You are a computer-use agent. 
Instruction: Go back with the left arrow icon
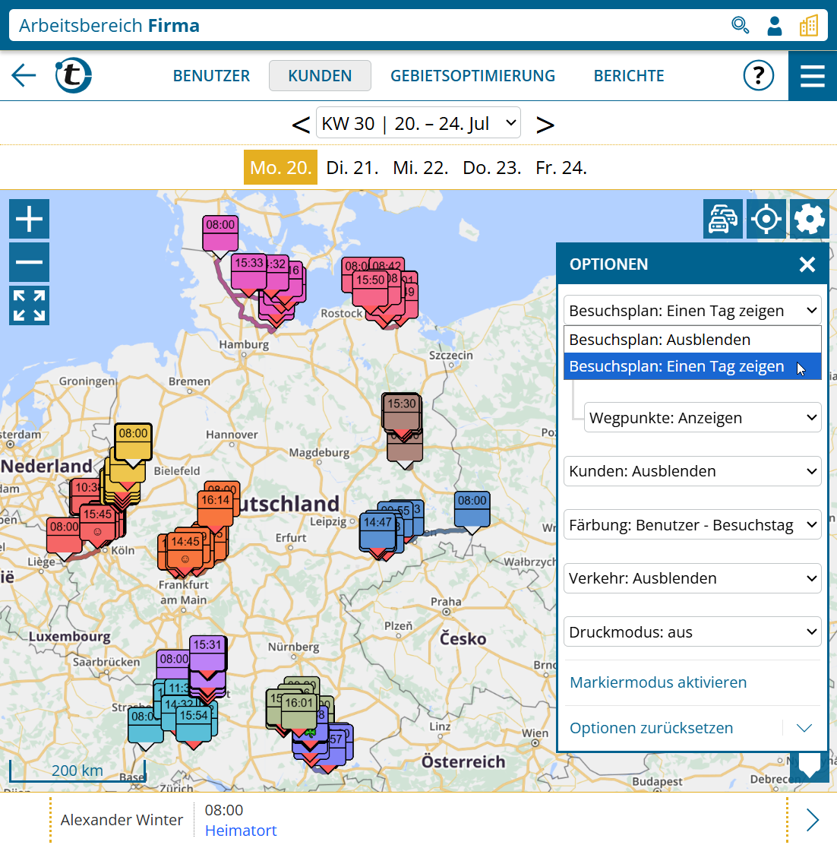24,75
